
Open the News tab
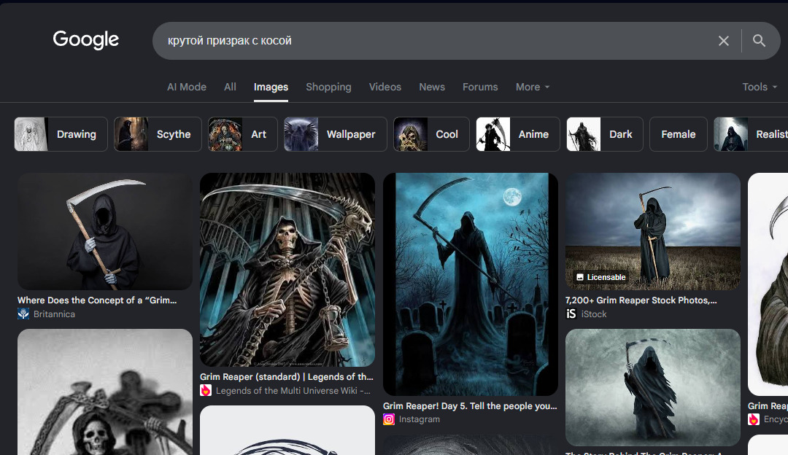tap(432, 87)
